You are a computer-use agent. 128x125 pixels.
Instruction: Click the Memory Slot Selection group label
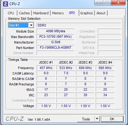(x=24, y=19)
